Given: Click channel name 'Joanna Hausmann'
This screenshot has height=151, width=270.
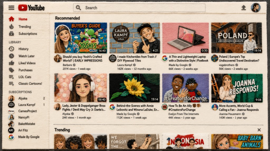Looking at the screenshot, I should coord(230,114).
